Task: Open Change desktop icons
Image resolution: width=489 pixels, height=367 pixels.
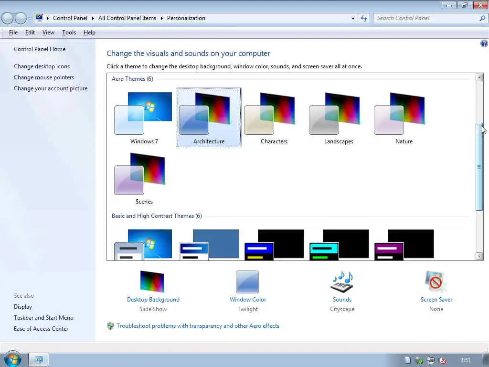Action: (42, 66)
